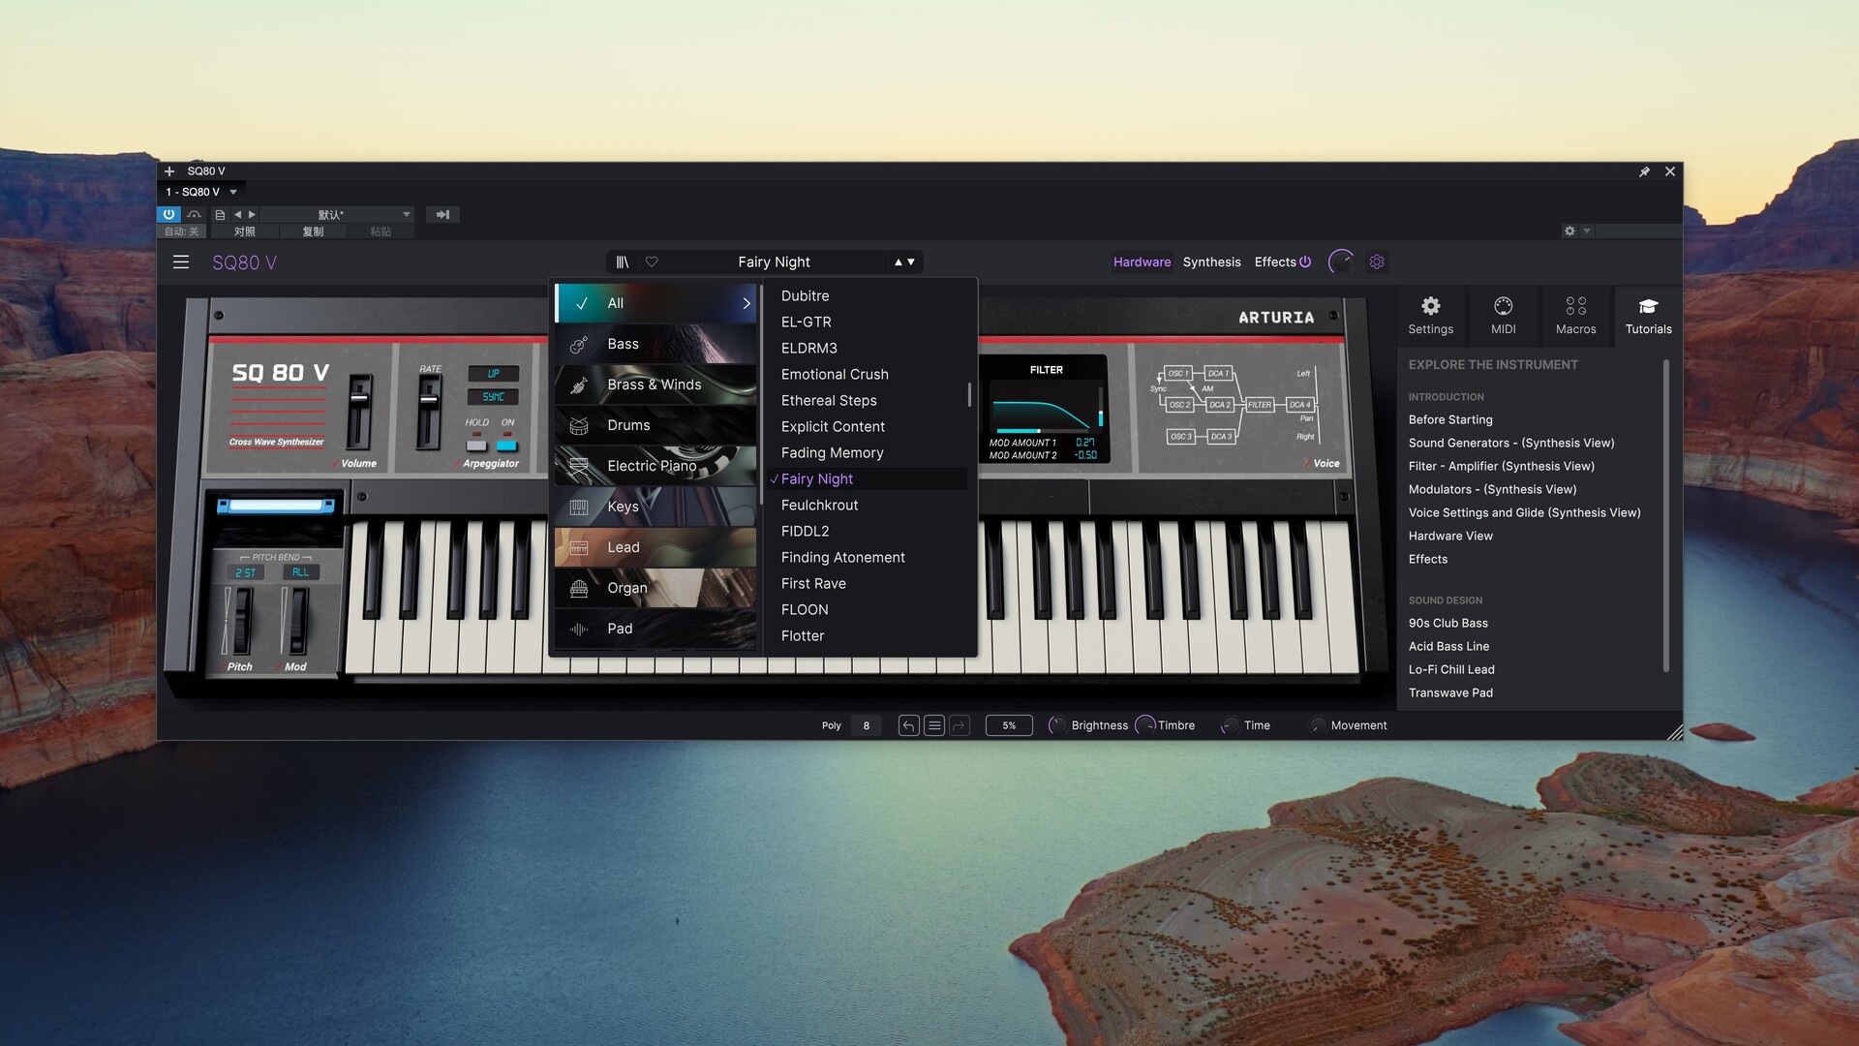Change the arpeggiator UP mode display
1859x1046 pixels.
tap(493, 374)
